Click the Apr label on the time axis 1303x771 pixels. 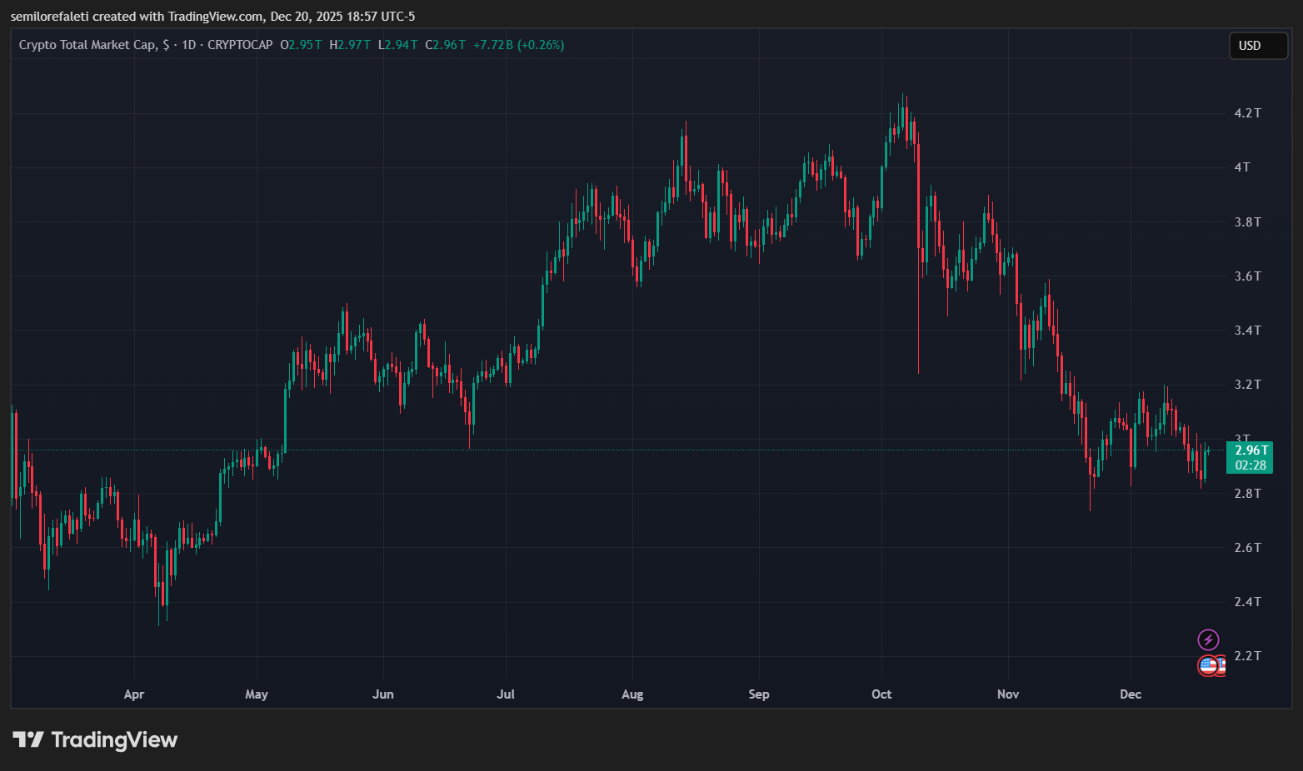pos(134,694)
